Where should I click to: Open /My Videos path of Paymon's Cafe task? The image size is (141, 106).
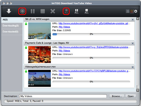pyautogui.click(x=64, y=51)
